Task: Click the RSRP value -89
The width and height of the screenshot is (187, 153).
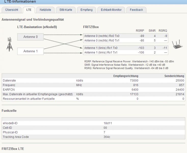Action: [142, 36]
